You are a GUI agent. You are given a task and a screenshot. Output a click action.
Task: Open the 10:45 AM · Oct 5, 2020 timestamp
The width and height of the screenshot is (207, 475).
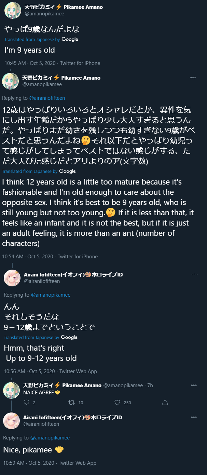(29, 63)
